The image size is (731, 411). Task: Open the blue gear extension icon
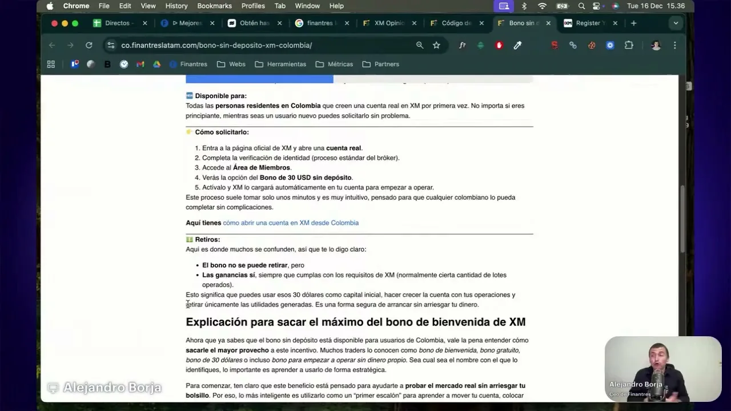coord(610,45)
